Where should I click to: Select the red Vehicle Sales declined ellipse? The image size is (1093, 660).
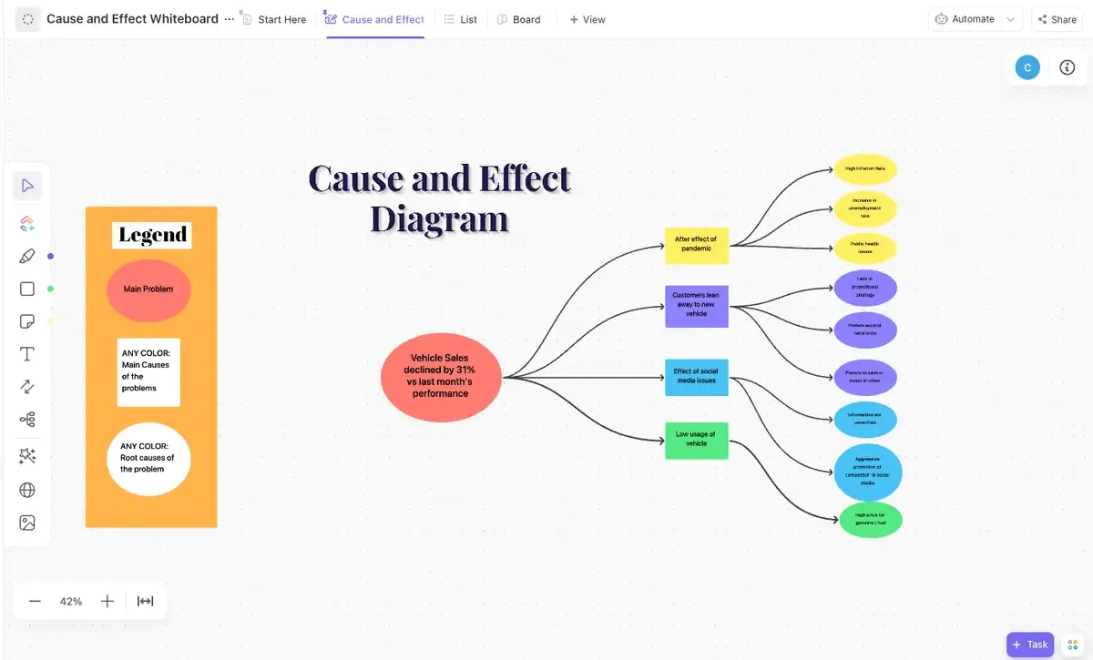tap(441, 377)
